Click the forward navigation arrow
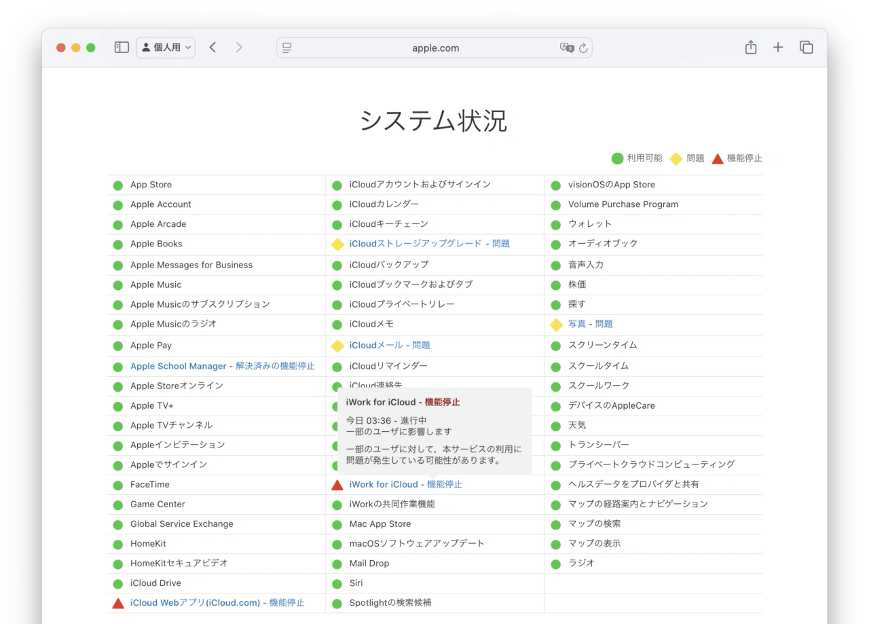This screenshot has height=624, width=869. (239, 48)
